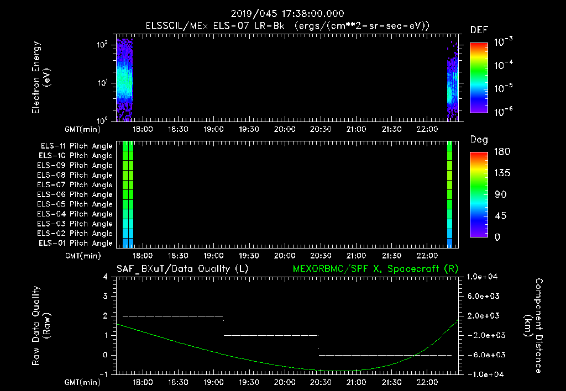This screenshot has height=391, width=566.
Task: Click the GMT(min) label under the spectrogram
Action: pyautogui.click(x=83, y=129)
